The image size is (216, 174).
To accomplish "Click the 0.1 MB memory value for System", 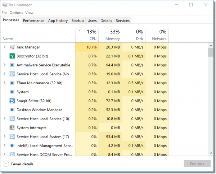I will tap(114, 92).
